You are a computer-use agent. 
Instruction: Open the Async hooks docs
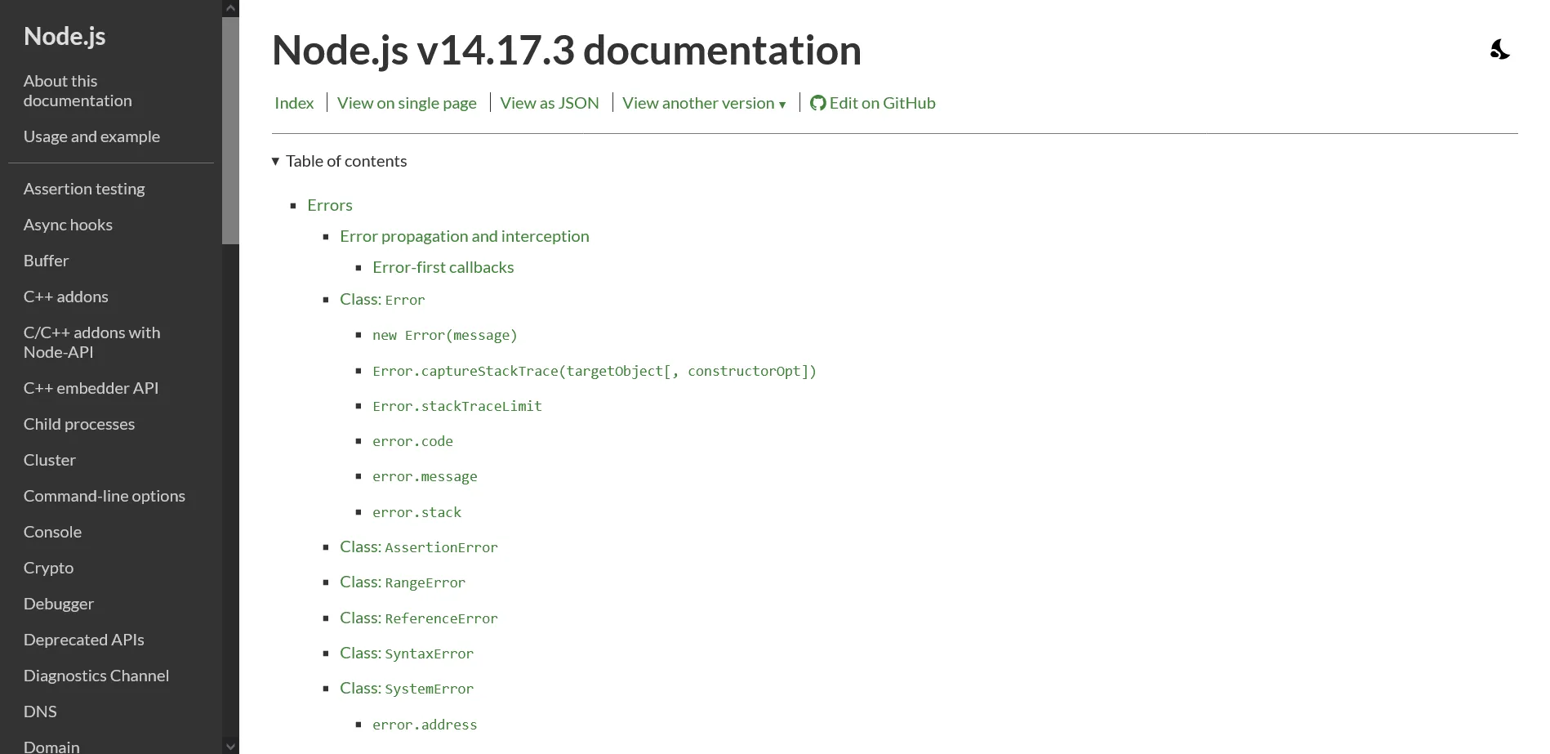point(68,225)
